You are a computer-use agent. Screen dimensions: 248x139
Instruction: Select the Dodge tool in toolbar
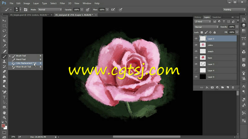click(4, 86)
